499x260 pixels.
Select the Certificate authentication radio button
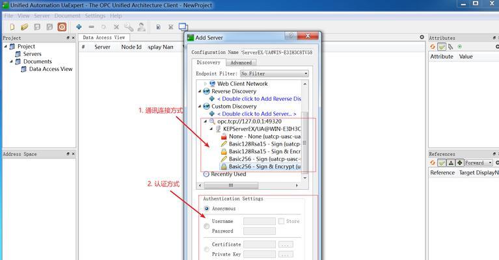coord(206,249)
